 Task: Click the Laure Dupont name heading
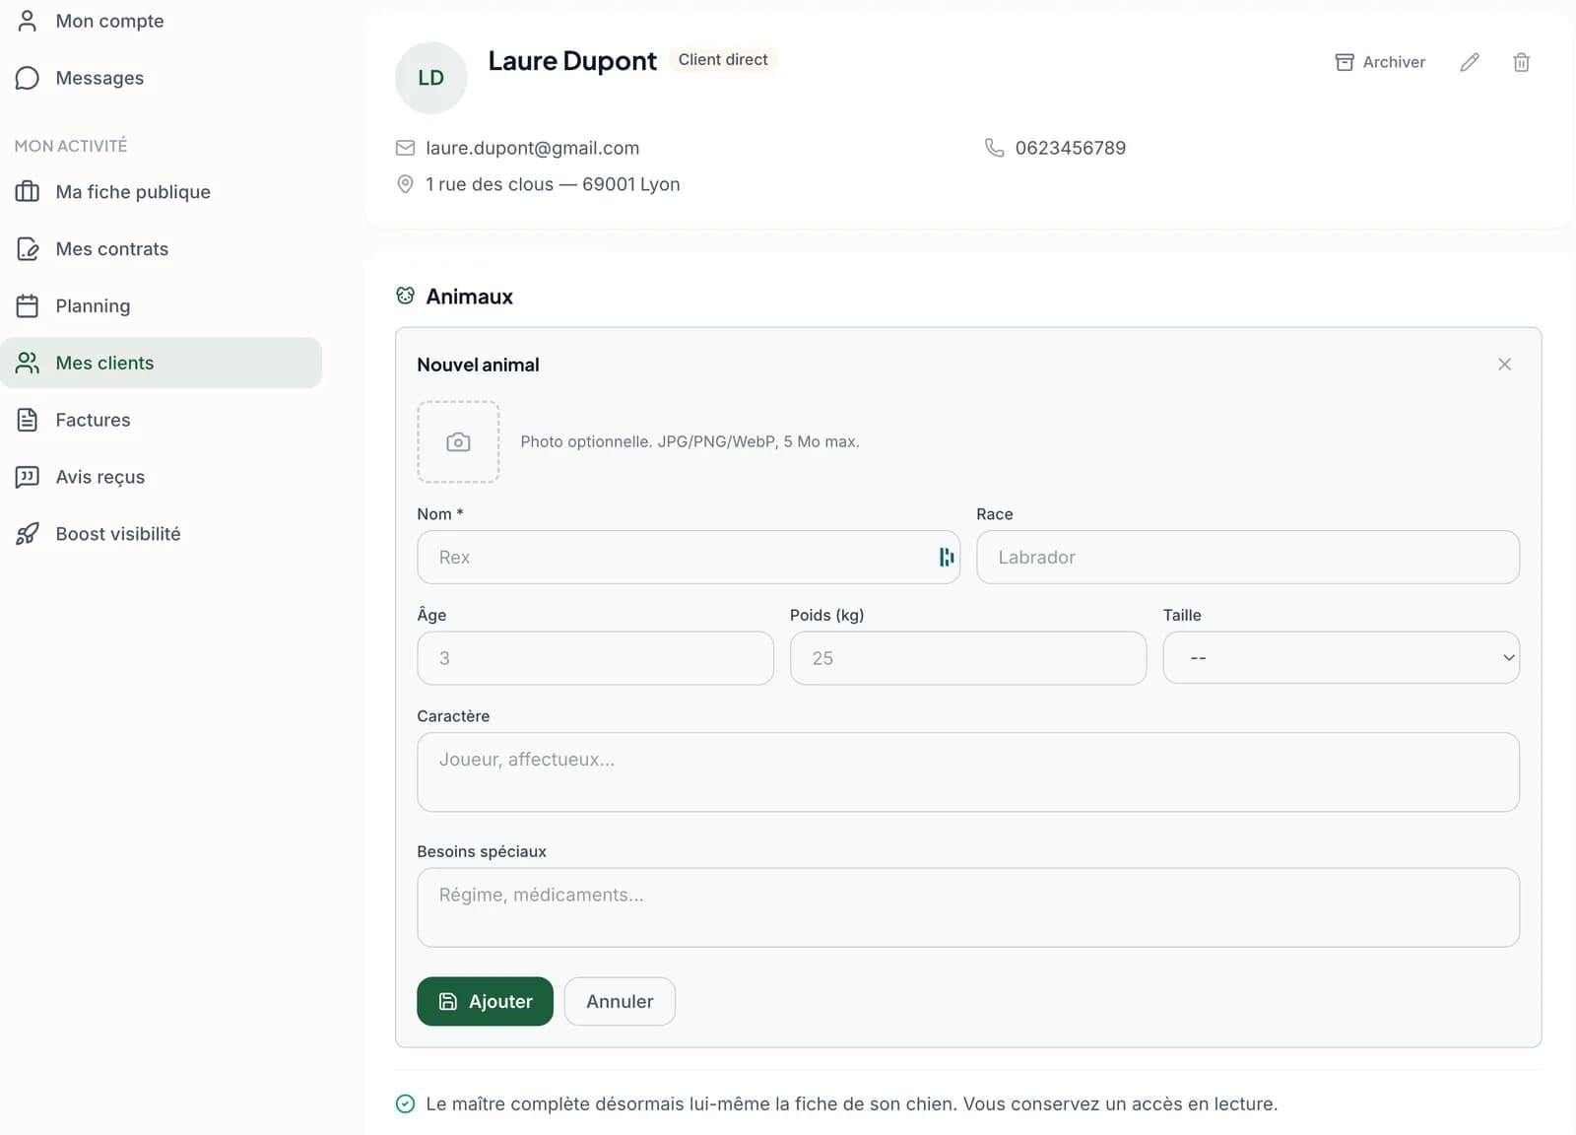point(572,61)
